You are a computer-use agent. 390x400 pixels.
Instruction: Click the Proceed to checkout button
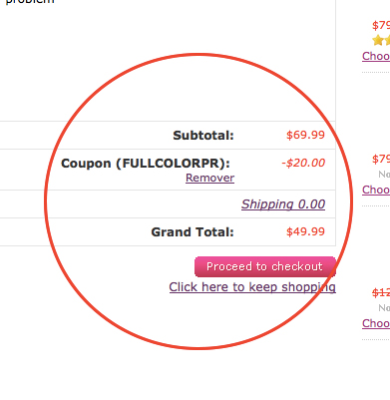[265, 266]
